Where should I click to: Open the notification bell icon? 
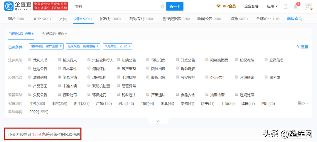(296, 7)
